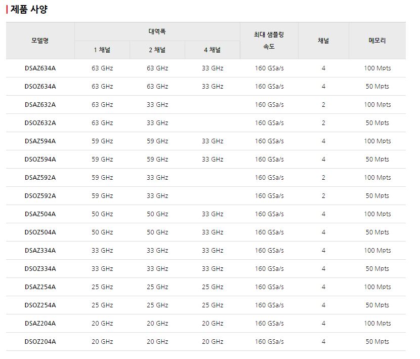This screenshot has width=420, height=359.
Task: Select the 대역폭 header cell
Action: tap(157, 31)
